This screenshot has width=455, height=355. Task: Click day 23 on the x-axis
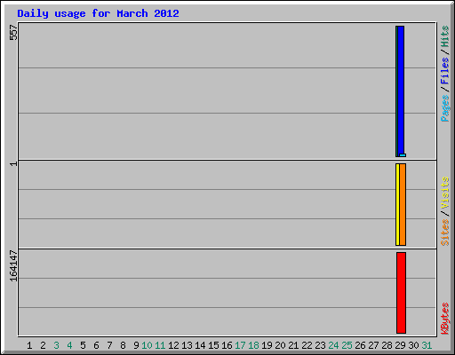320,345
